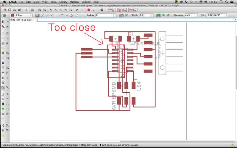Open the command line history dropdown
This screenshot has height=148, width=237.
pyautogui.click(x=235, y=20)
